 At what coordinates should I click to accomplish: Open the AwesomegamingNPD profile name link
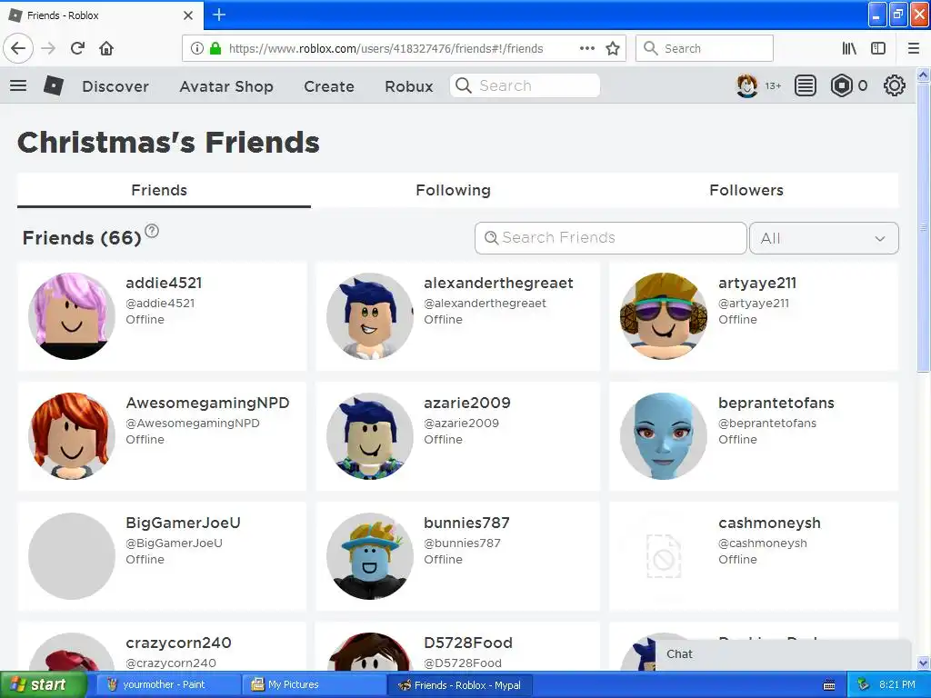[207, 403]
